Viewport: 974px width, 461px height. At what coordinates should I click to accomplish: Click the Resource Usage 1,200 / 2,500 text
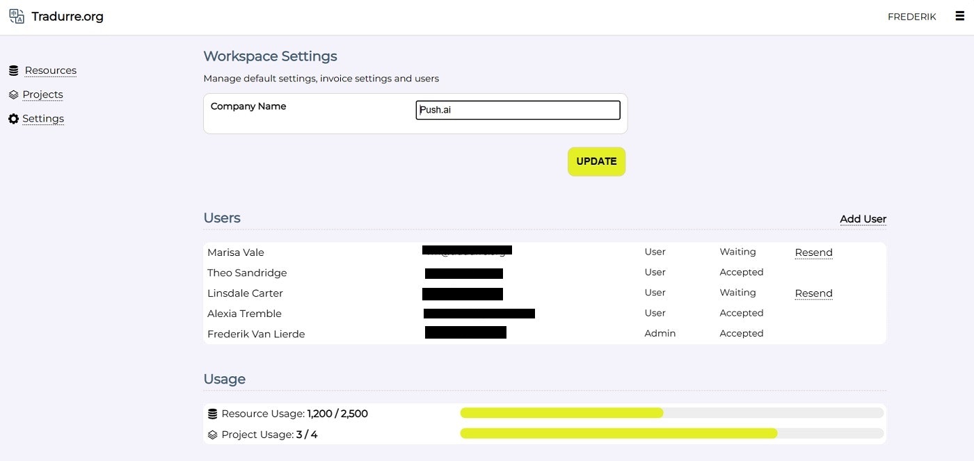294,414
